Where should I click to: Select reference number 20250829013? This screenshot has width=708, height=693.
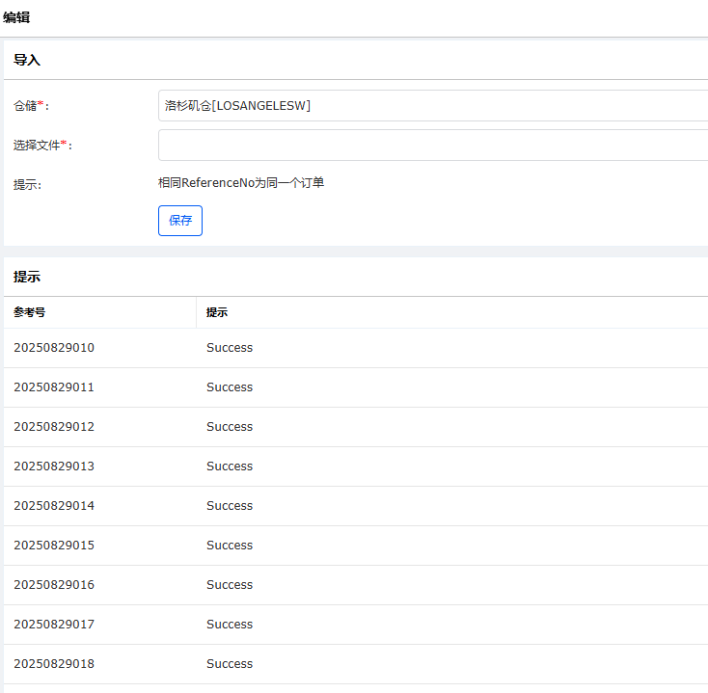click(x=54, y=466)
